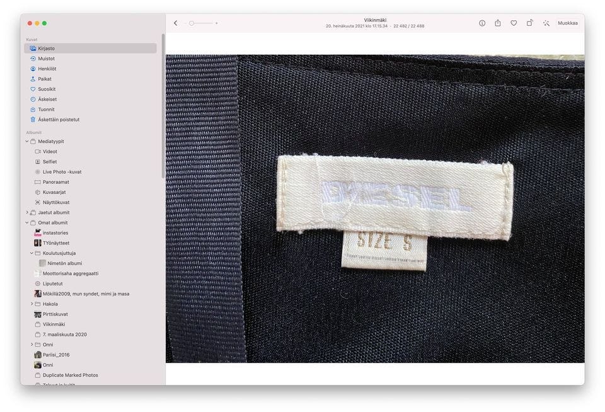
Task: Click the zoom-in plus beside slider
Action: [216, 23]
